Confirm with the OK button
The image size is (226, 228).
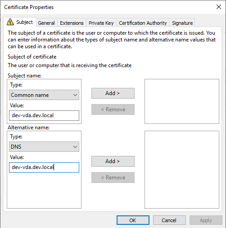click(x=133, y=220)
